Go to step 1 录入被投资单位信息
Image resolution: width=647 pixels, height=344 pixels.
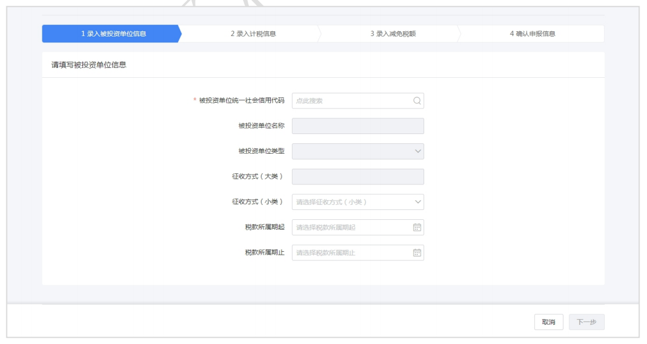112,34
